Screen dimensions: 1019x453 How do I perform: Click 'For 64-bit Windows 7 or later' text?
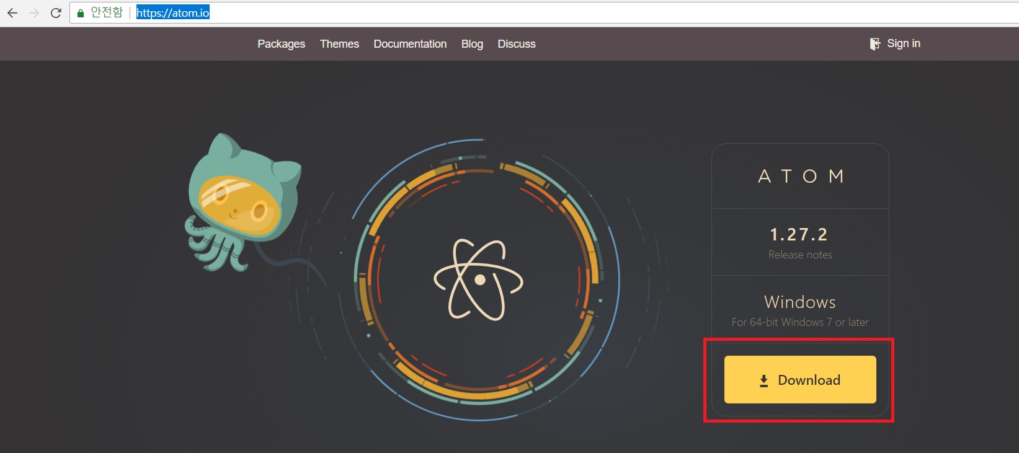pyautogui.click(x=800, y=322)
